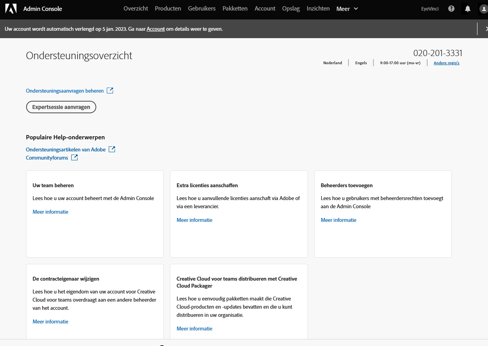The image size is (488, 346).
Task: Click the EyeVinci organization name
Action: (x=430, y=9)
